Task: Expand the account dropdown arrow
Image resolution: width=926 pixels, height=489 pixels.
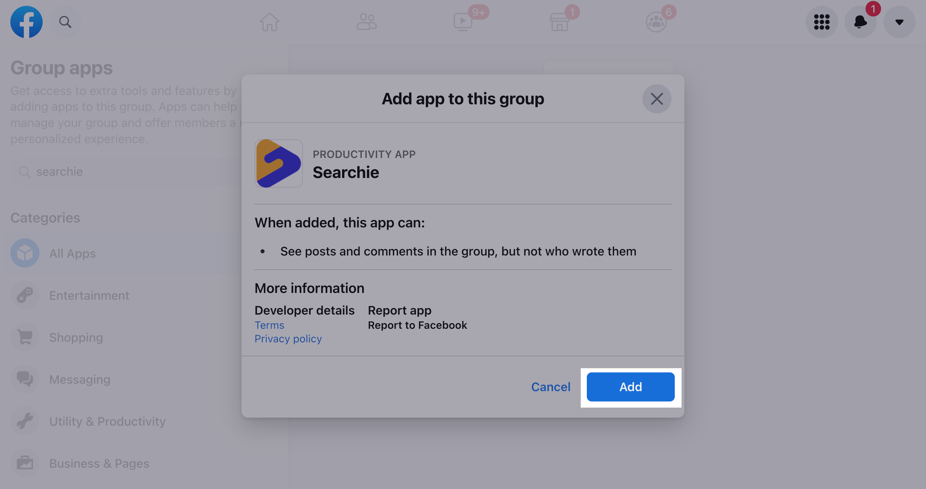Action: click(x=899, y=22)
